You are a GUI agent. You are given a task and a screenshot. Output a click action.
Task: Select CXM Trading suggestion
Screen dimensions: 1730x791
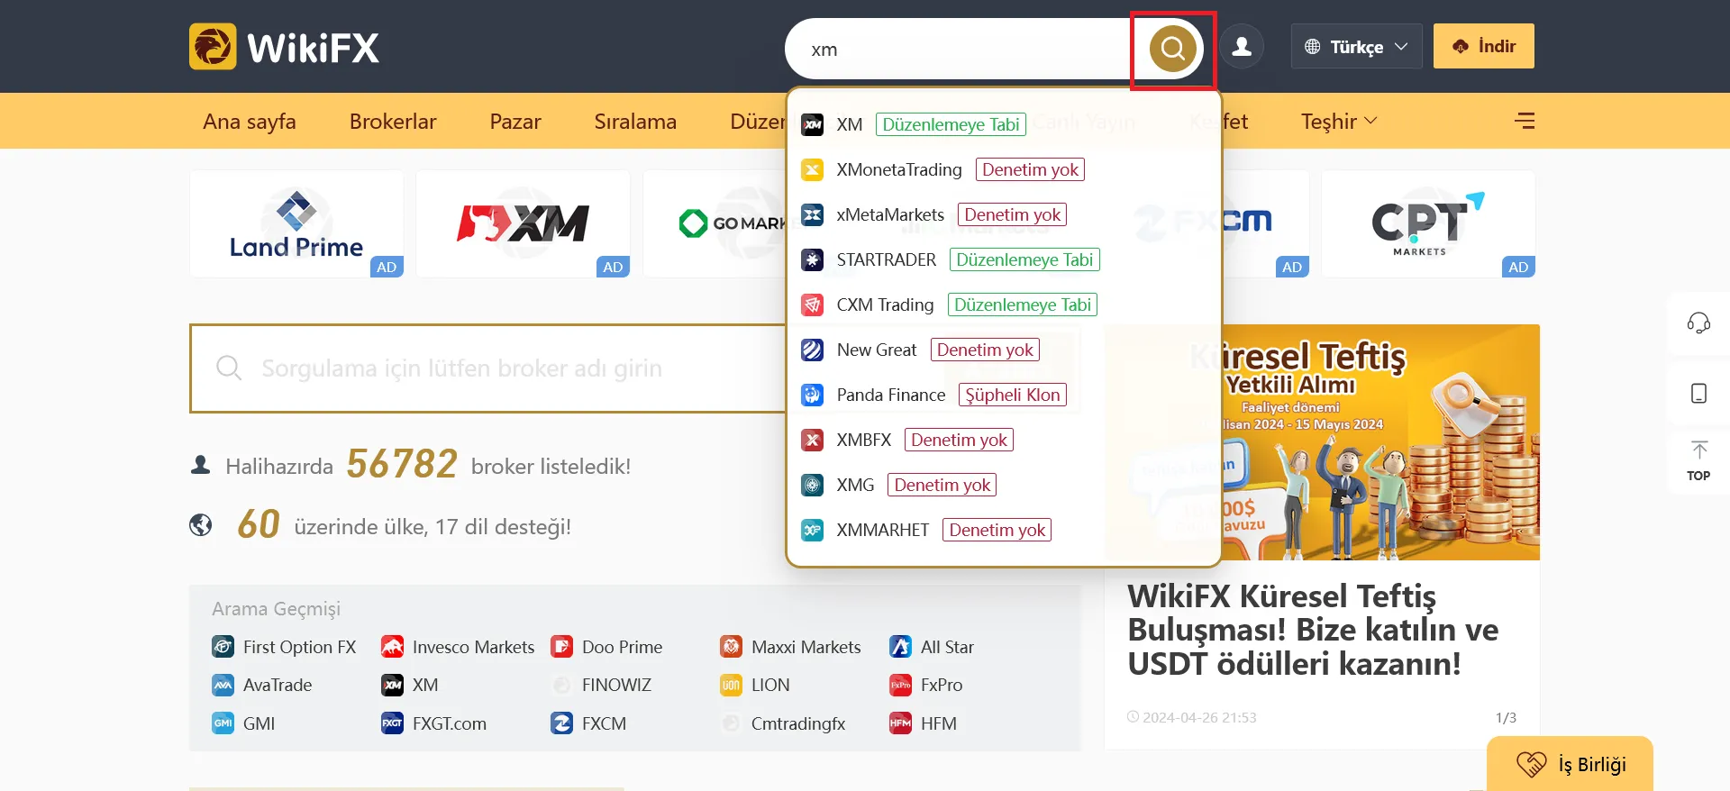click(1004, 305)
